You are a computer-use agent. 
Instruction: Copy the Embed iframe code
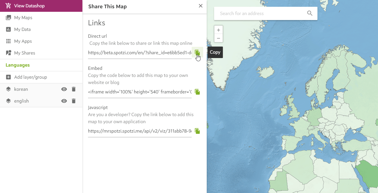(197, 92)
